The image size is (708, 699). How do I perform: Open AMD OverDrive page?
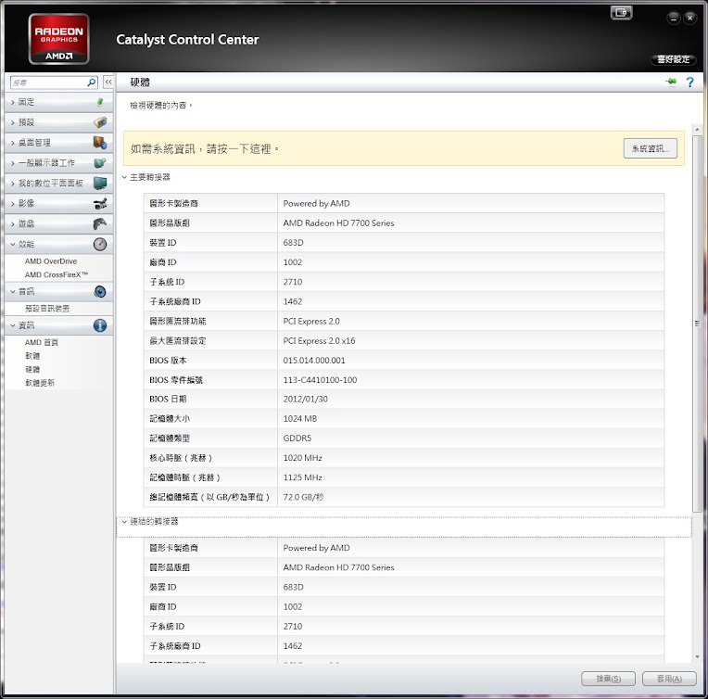pyautogui.click(x=51, y=261)
